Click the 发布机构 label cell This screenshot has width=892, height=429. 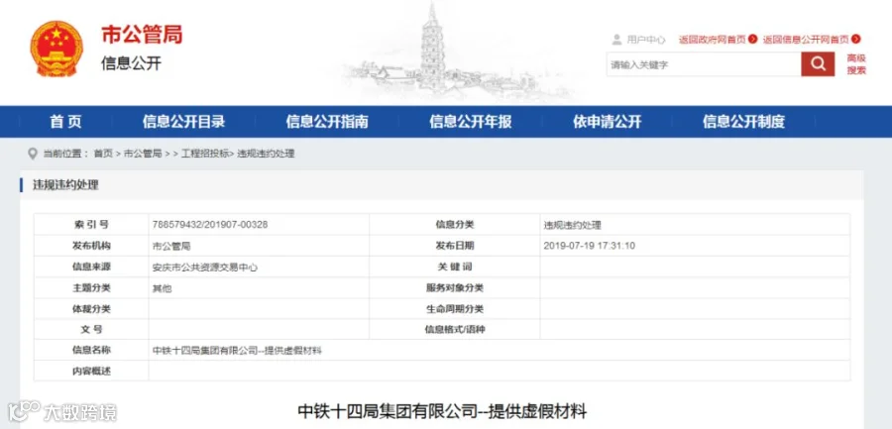[x=91, y=246]
